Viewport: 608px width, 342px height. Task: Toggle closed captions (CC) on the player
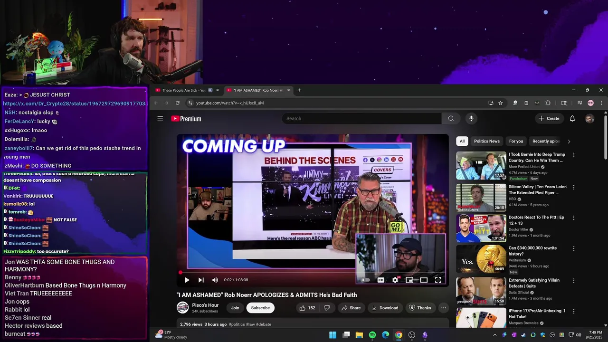(381, 280)
